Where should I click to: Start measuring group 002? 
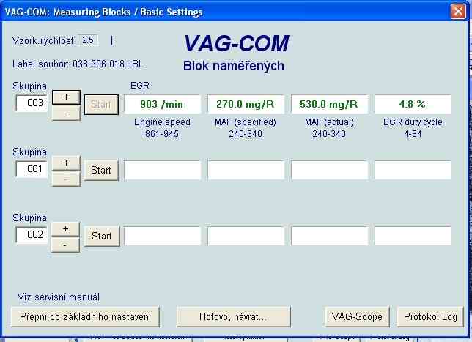(x=102, y=236)
